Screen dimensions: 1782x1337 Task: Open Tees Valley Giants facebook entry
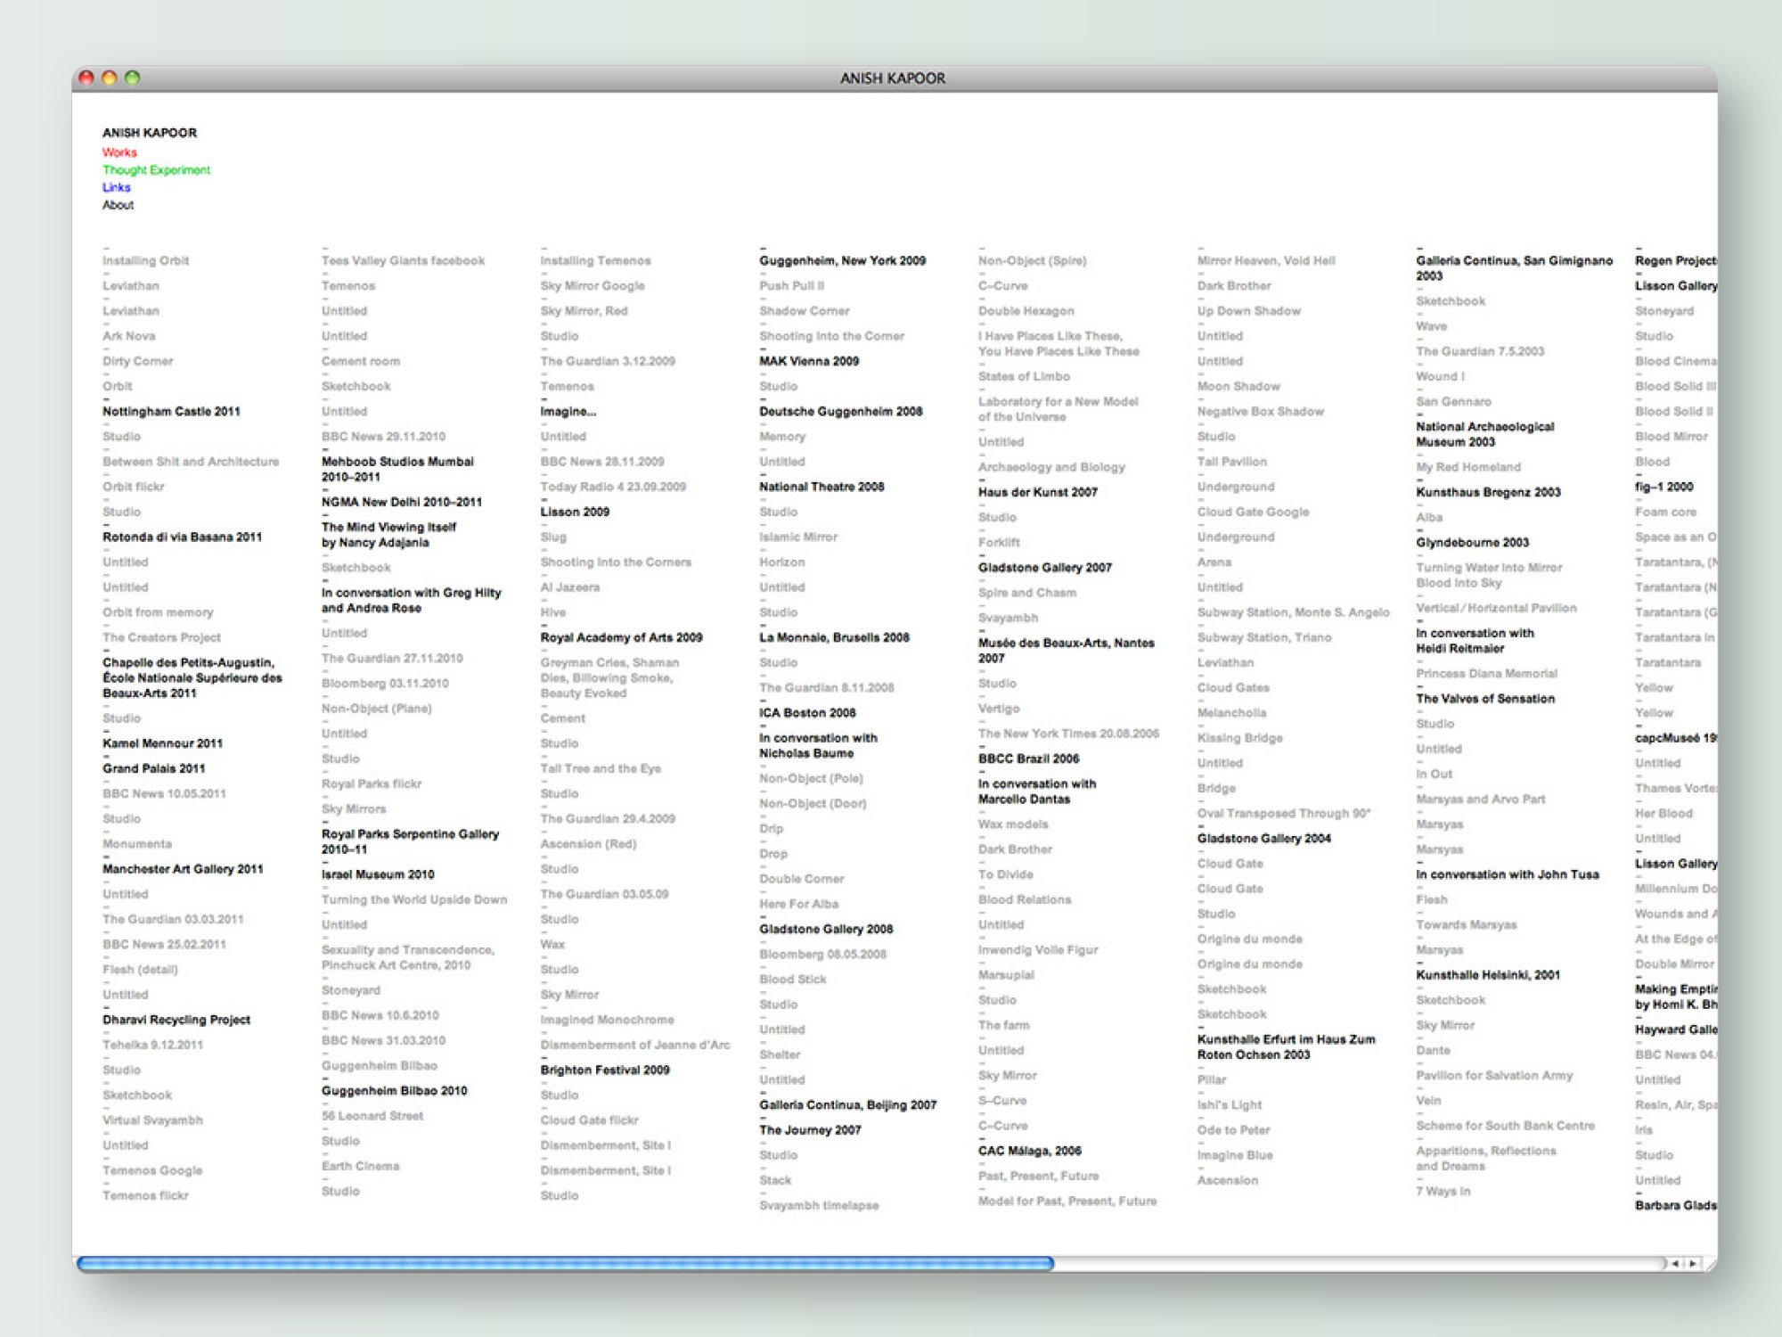[403, 260]
